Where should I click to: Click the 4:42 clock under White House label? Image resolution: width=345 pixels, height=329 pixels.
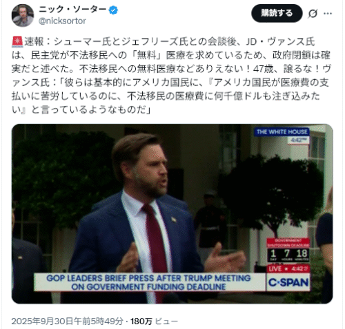click(x=298, y=140)
